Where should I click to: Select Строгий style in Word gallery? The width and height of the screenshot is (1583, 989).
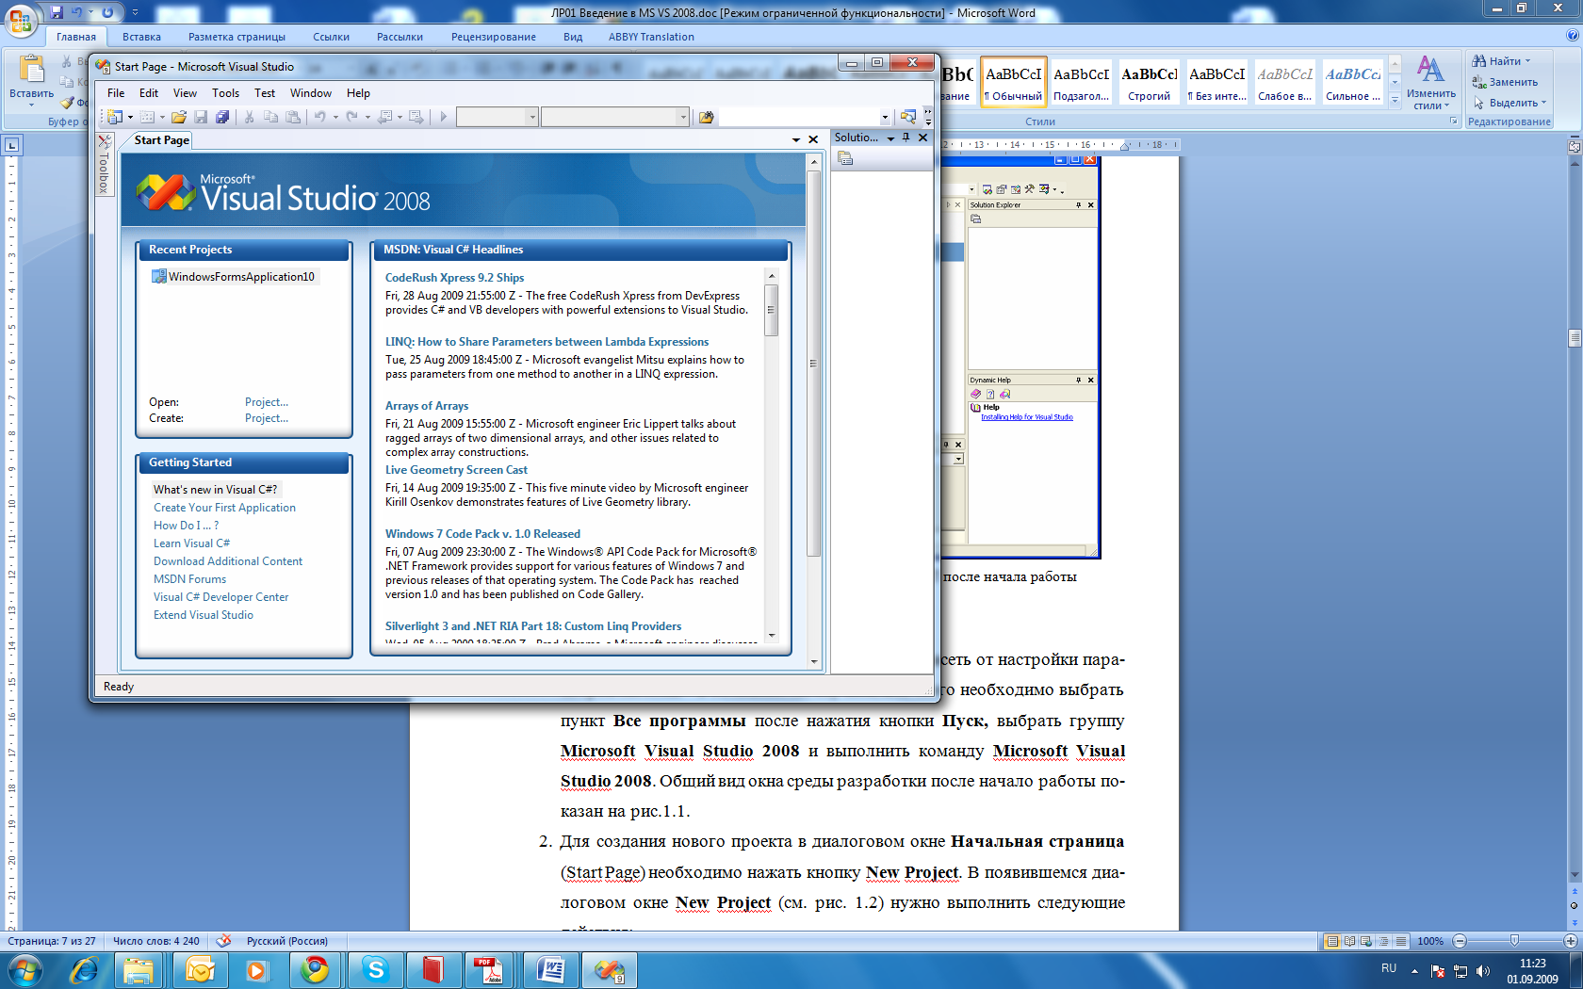point(1149,82)
